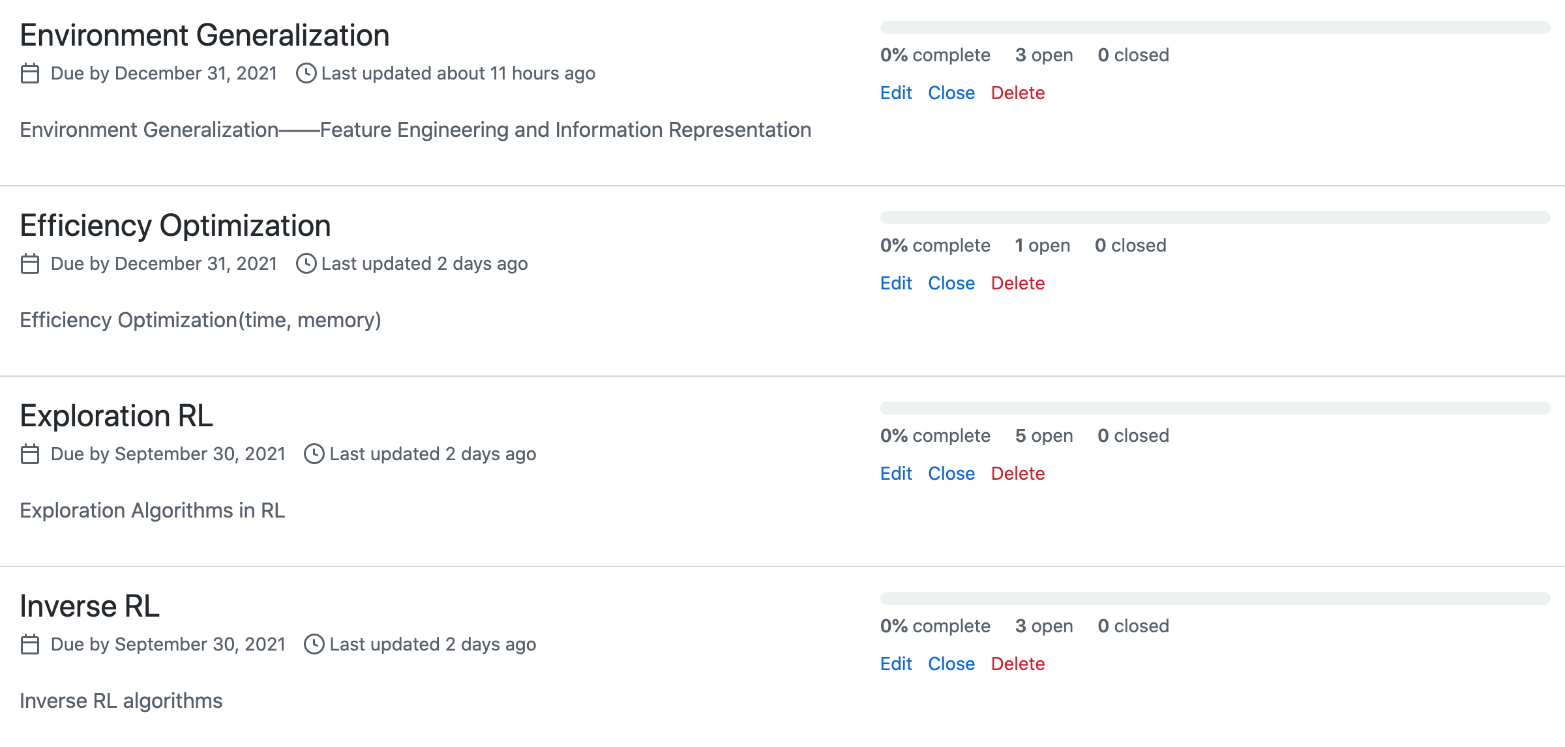Open the Efficiency Optimization milestone title
Screen dimensions: 1565x747
(x=175, y=226)
